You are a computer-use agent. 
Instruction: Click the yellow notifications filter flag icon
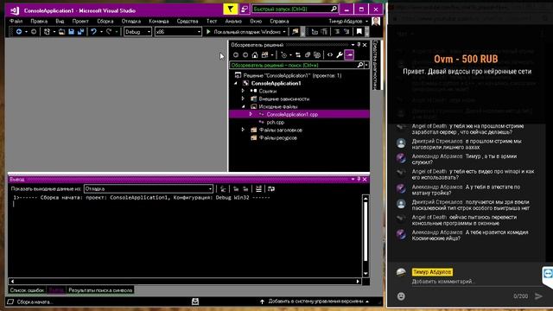pos(231,10)
